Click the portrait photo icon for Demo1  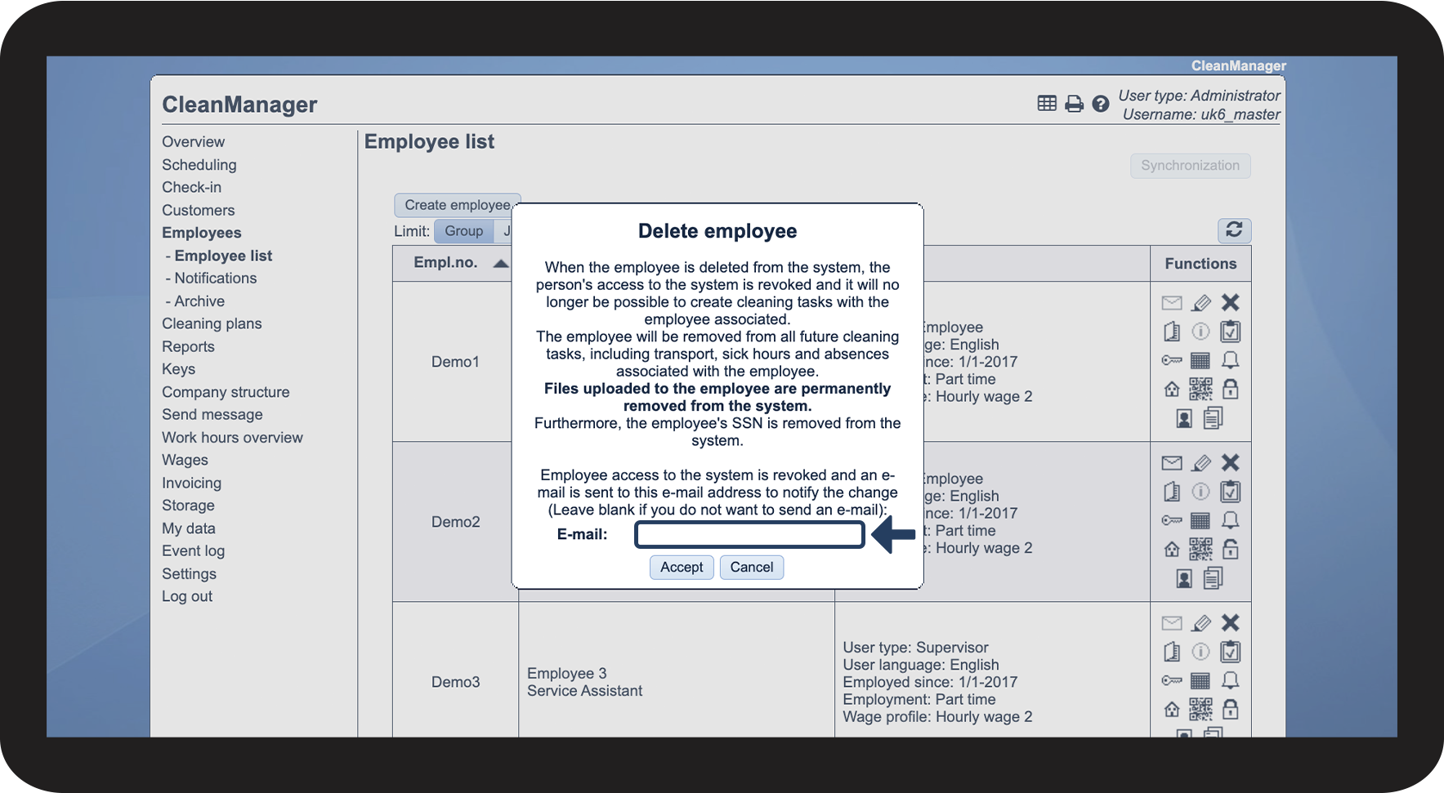point(1183,419)
